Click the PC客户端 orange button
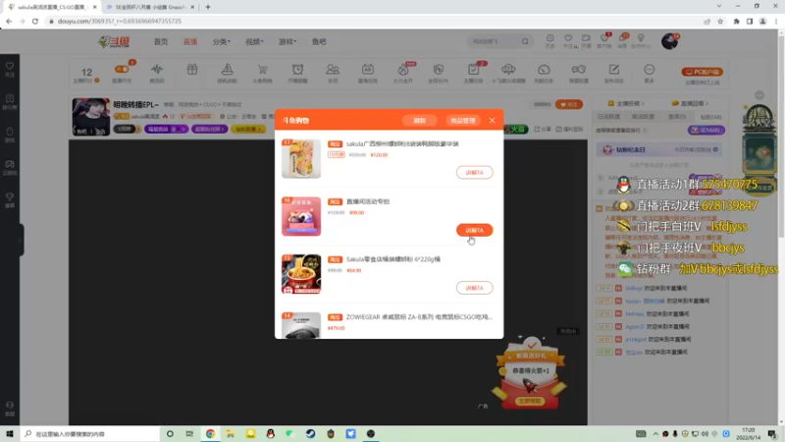Image resolution: width=785 pixels, height=442 pixels. coord(702,72)
